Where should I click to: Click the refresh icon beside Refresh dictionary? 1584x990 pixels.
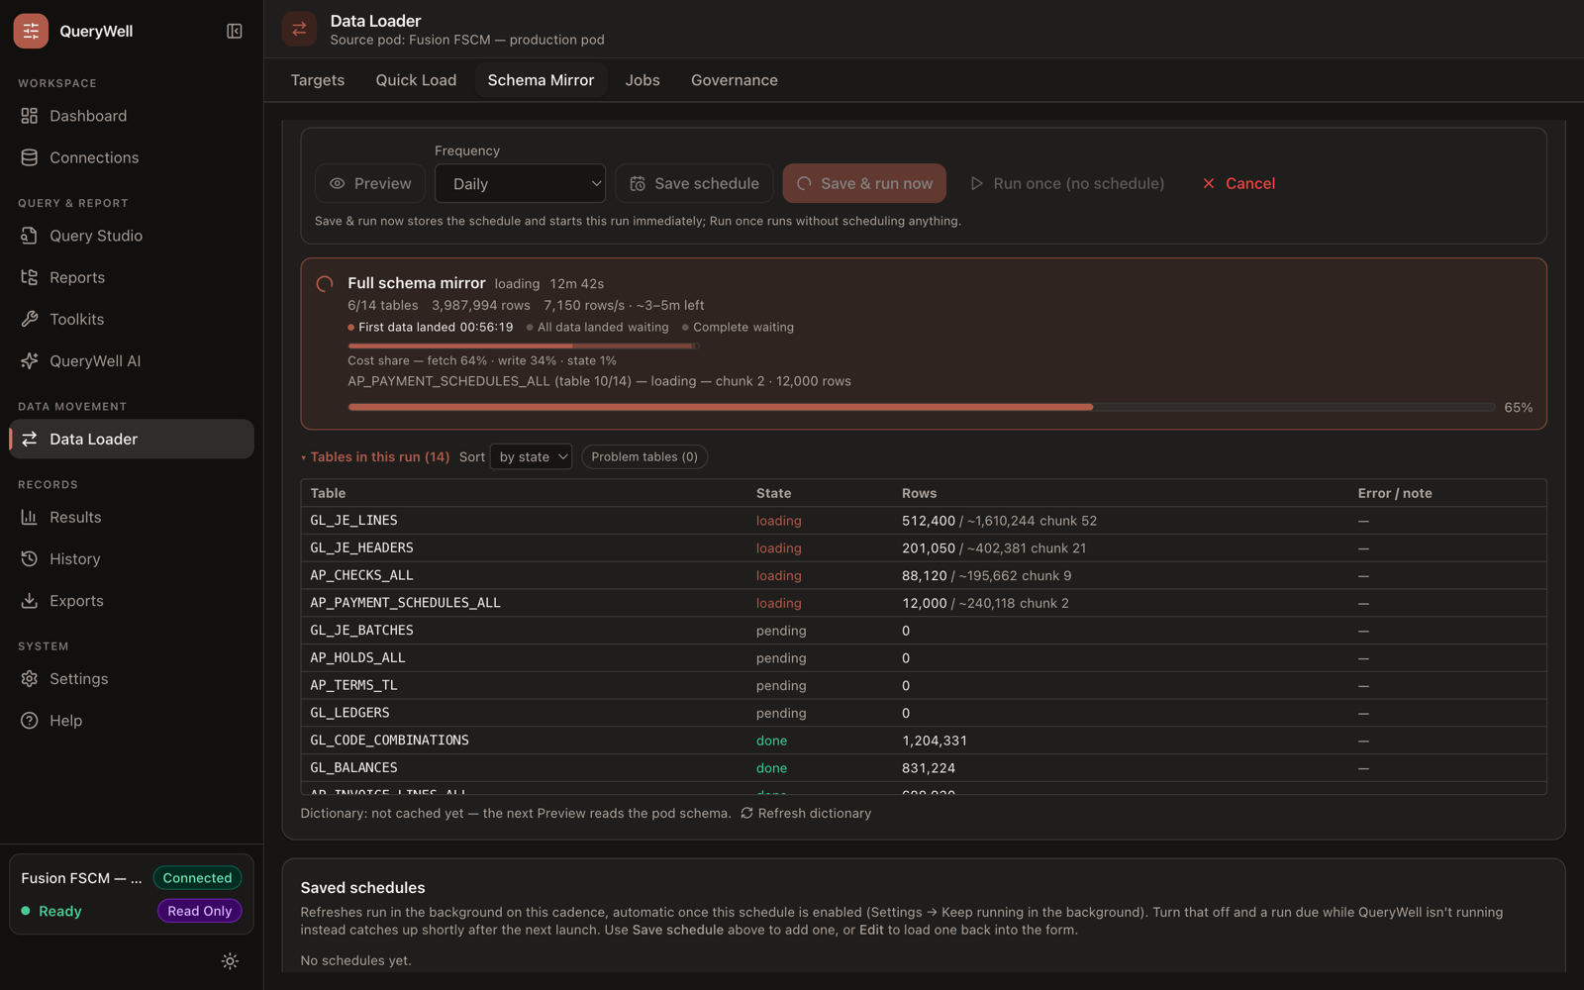[747, 813]
